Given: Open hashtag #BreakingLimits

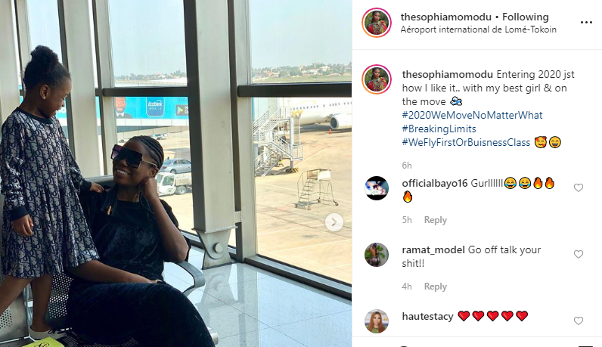Looking at the screenshot, I should (x=439, y=129).
